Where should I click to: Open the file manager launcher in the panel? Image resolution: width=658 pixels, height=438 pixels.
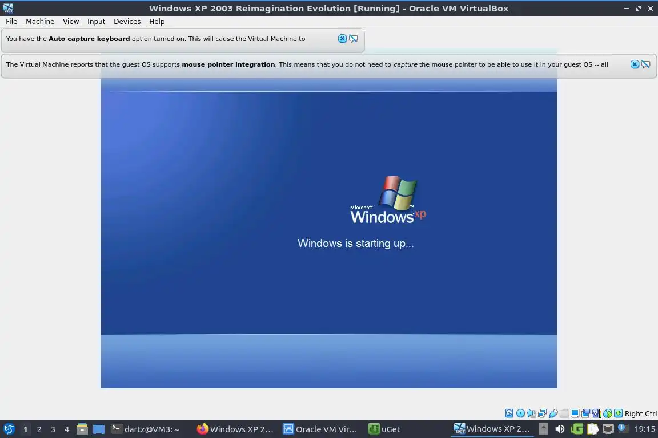point(82,429)
